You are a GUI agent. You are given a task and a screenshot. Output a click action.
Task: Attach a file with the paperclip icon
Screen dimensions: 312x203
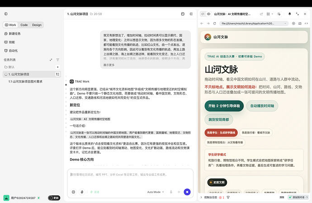pyautogui.click(x=82, y=192)
